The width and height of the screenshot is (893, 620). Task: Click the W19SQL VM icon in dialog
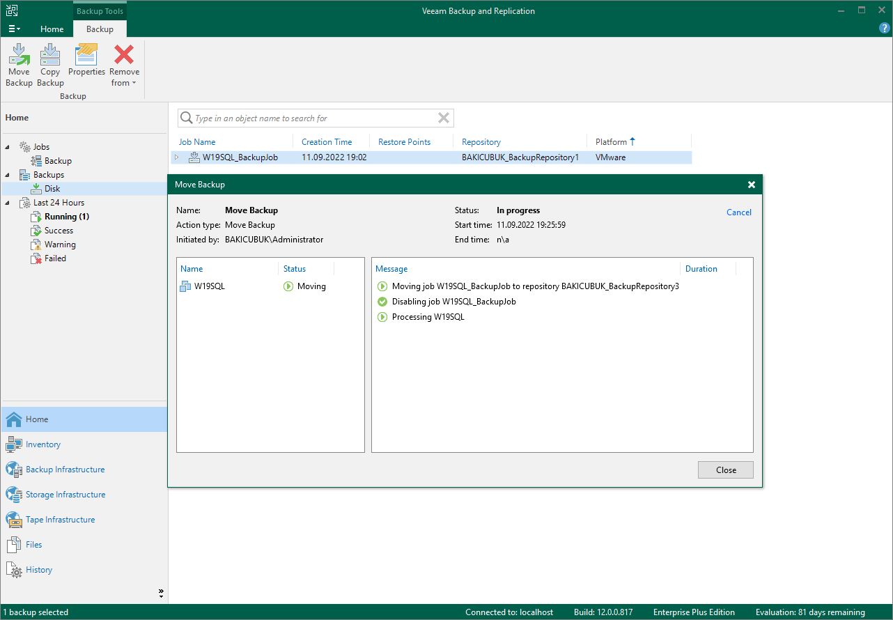point(185,286)
